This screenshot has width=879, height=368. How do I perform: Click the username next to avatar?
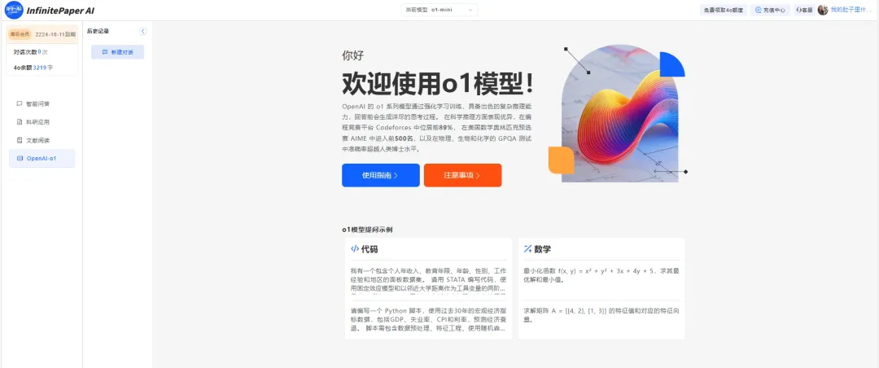click(x=851, y=10)
